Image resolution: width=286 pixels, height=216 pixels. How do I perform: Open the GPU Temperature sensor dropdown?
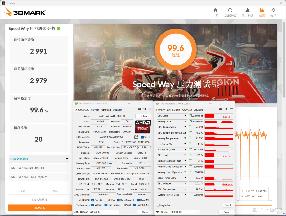[185, 127]
